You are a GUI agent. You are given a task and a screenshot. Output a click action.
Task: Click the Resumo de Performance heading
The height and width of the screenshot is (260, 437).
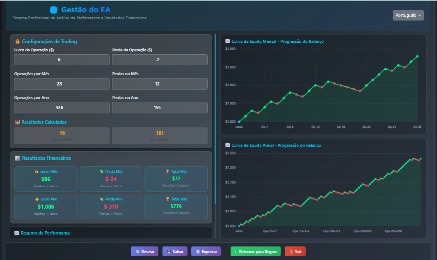46,233
